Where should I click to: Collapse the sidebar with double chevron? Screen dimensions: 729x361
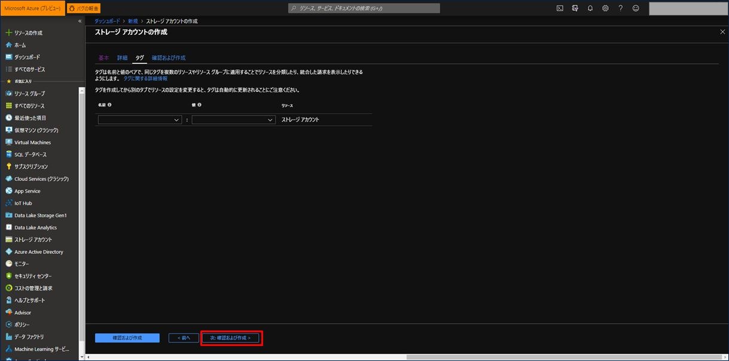tap(80, 21)
